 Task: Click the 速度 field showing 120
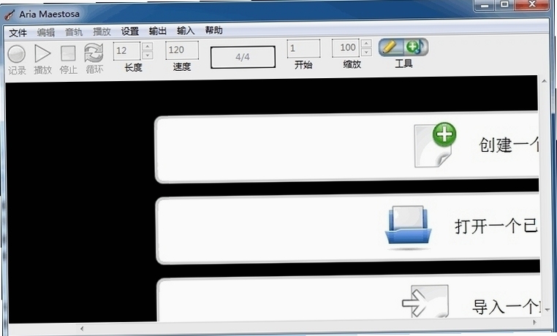[x=182, y=50]
